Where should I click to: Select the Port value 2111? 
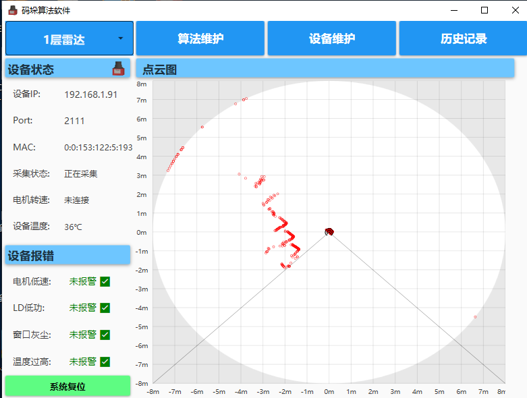point(74,121)
